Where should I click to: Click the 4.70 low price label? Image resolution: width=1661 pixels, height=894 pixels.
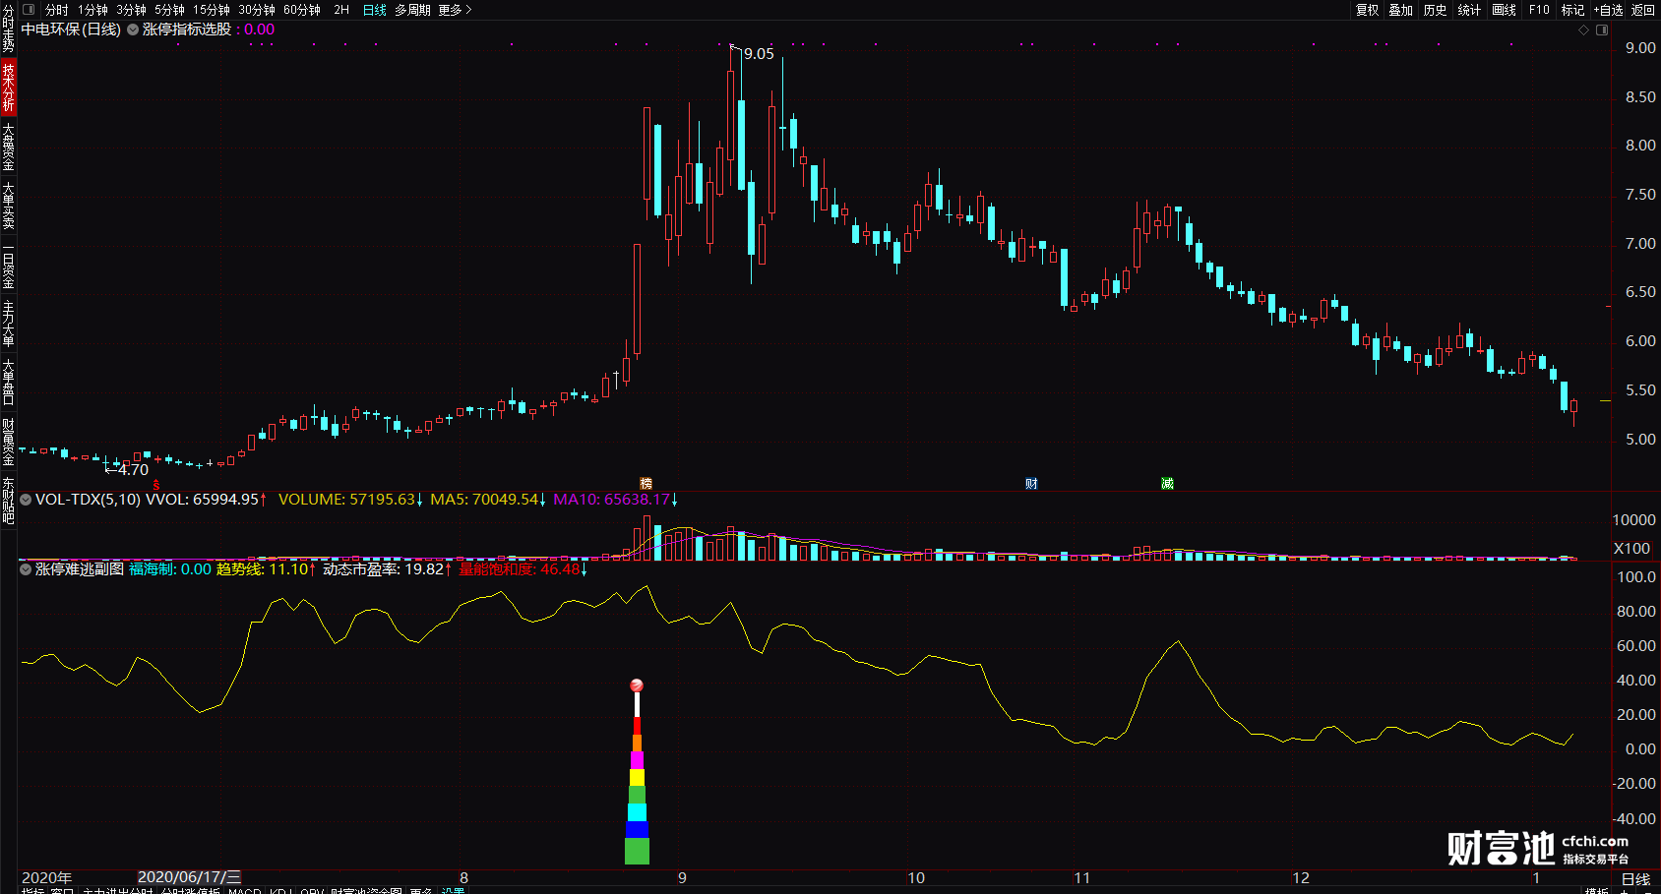(x=133, y=470)
